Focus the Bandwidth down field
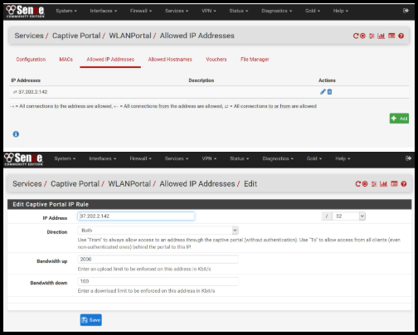 158,281
